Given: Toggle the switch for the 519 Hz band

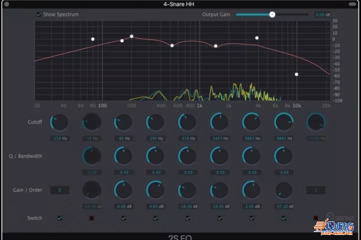Looking at the screenshot, I should [188, 218].
